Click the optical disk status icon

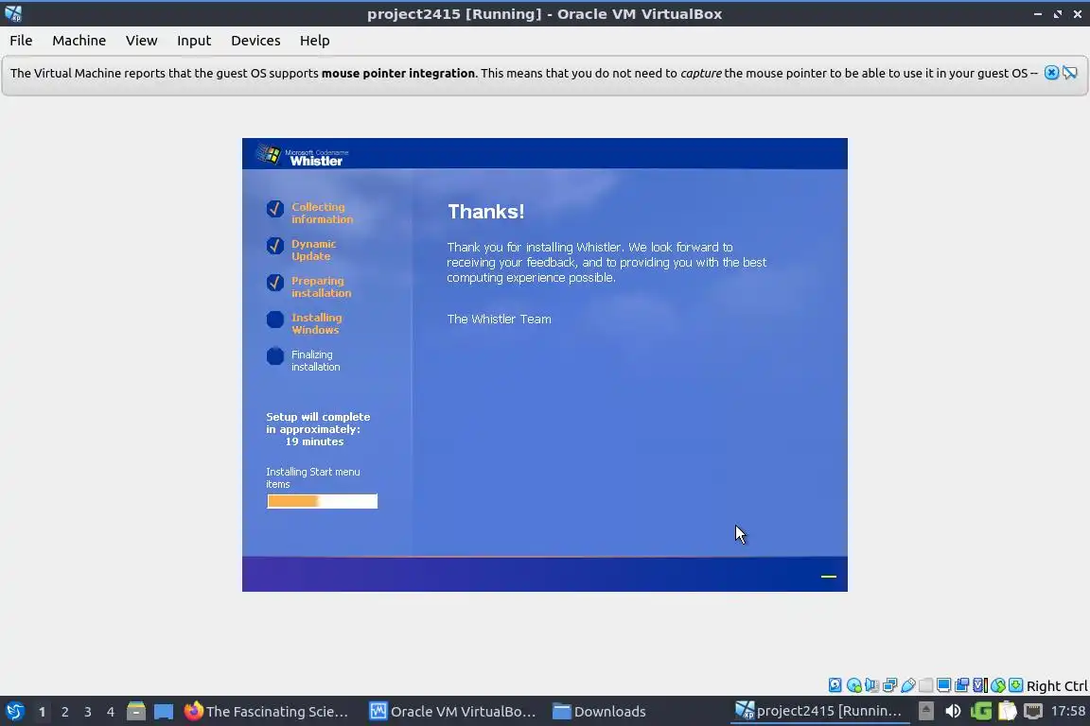853,685
